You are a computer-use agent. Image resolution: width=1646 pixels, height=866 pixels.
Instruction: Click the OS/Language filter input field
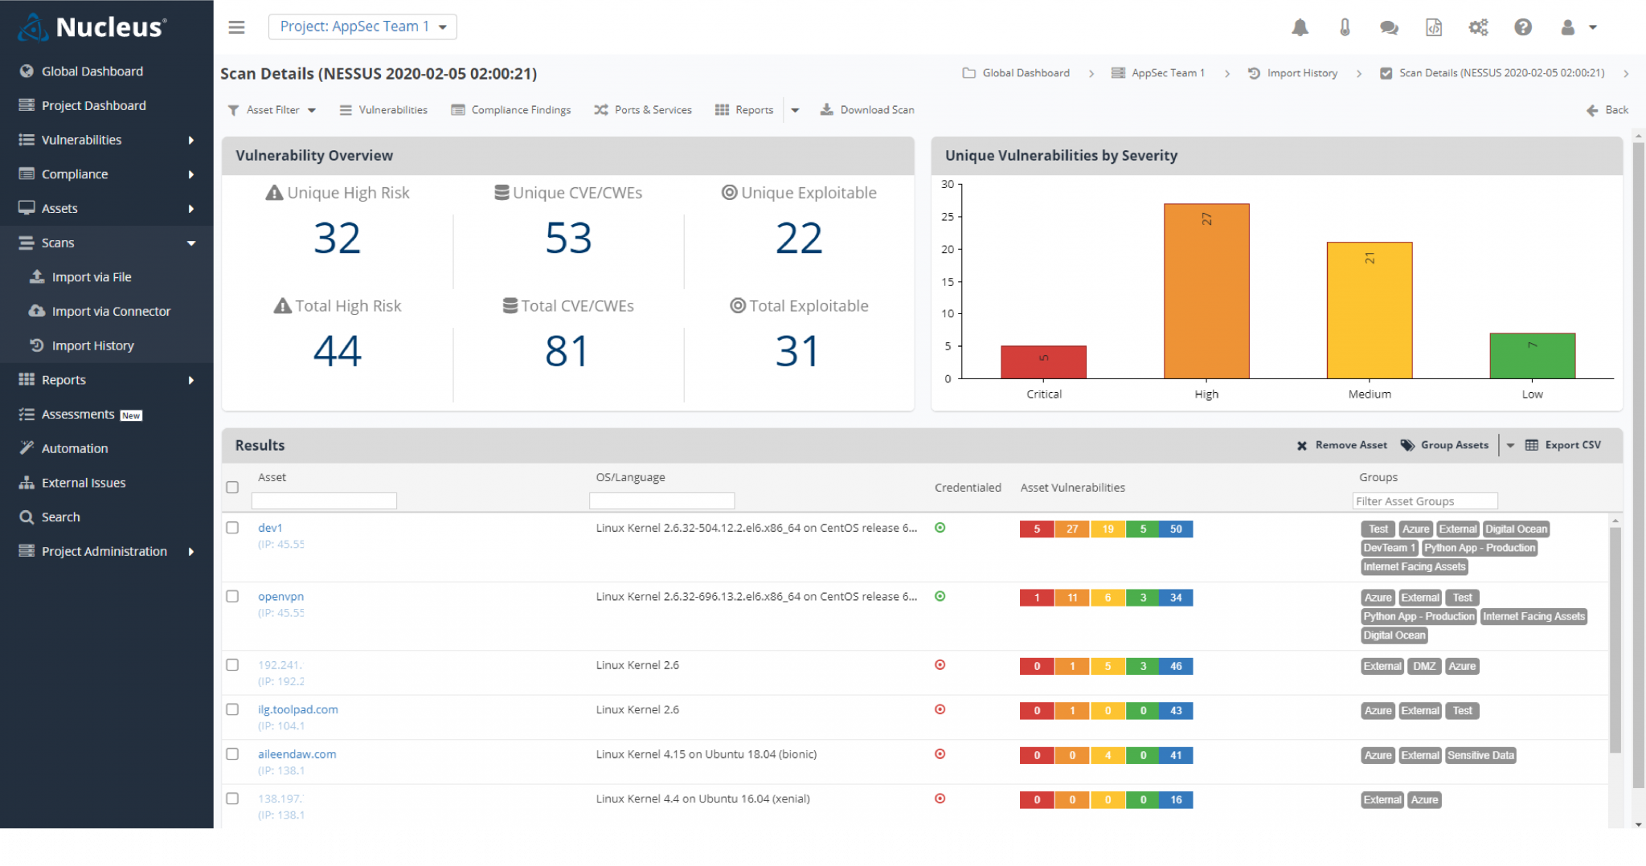coord(661,501)
